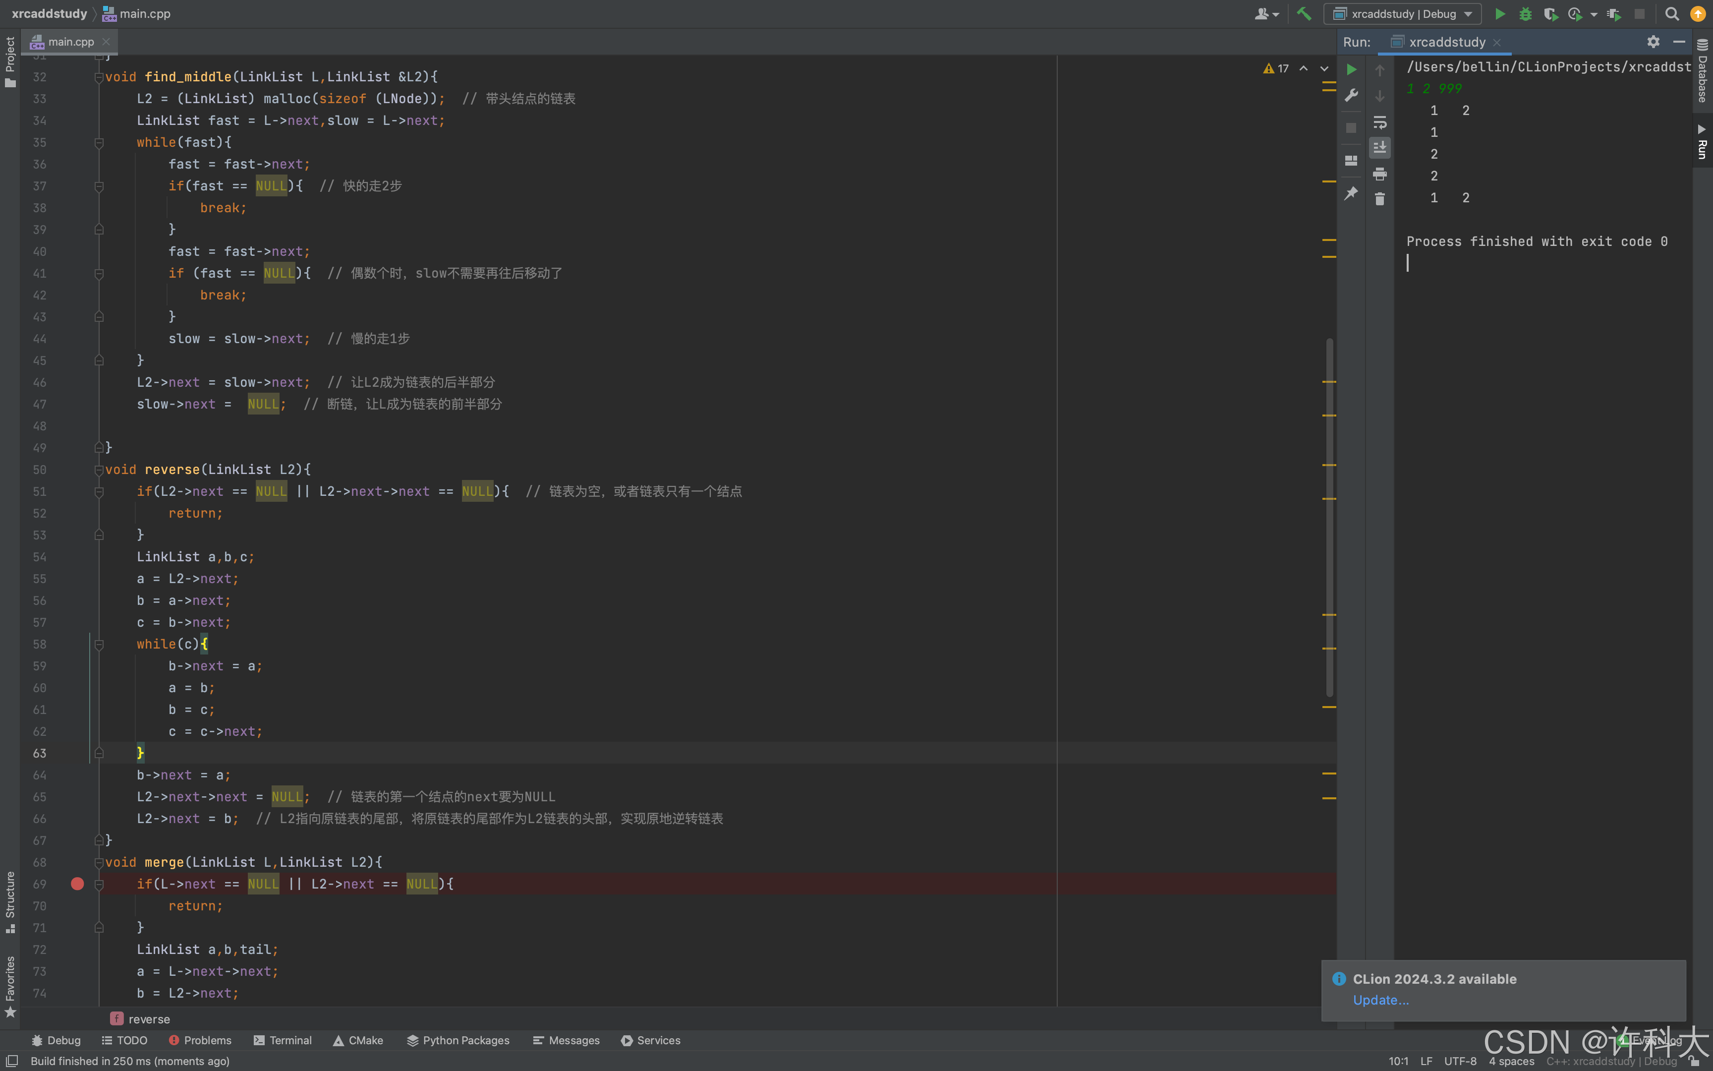Click the Update... link in notification
This screenshot has height=1071, width=1713.
point(1380,1000)
